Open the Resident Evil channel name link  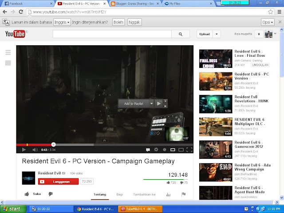point(49,173)
